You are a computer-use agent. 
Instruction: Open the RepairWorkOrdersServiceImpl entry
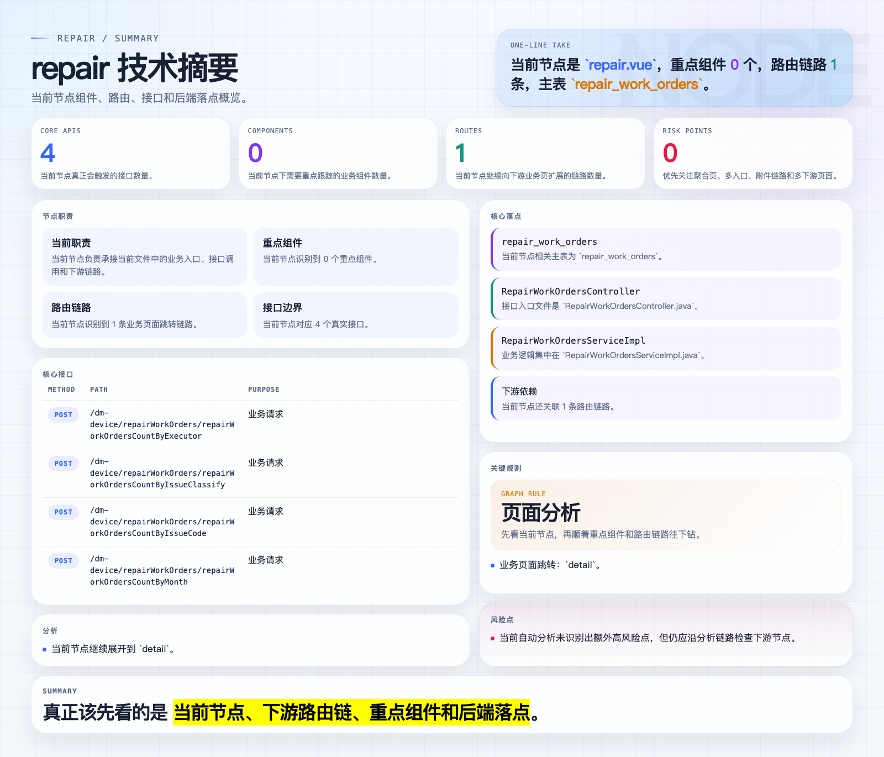[x=666, y=348]
